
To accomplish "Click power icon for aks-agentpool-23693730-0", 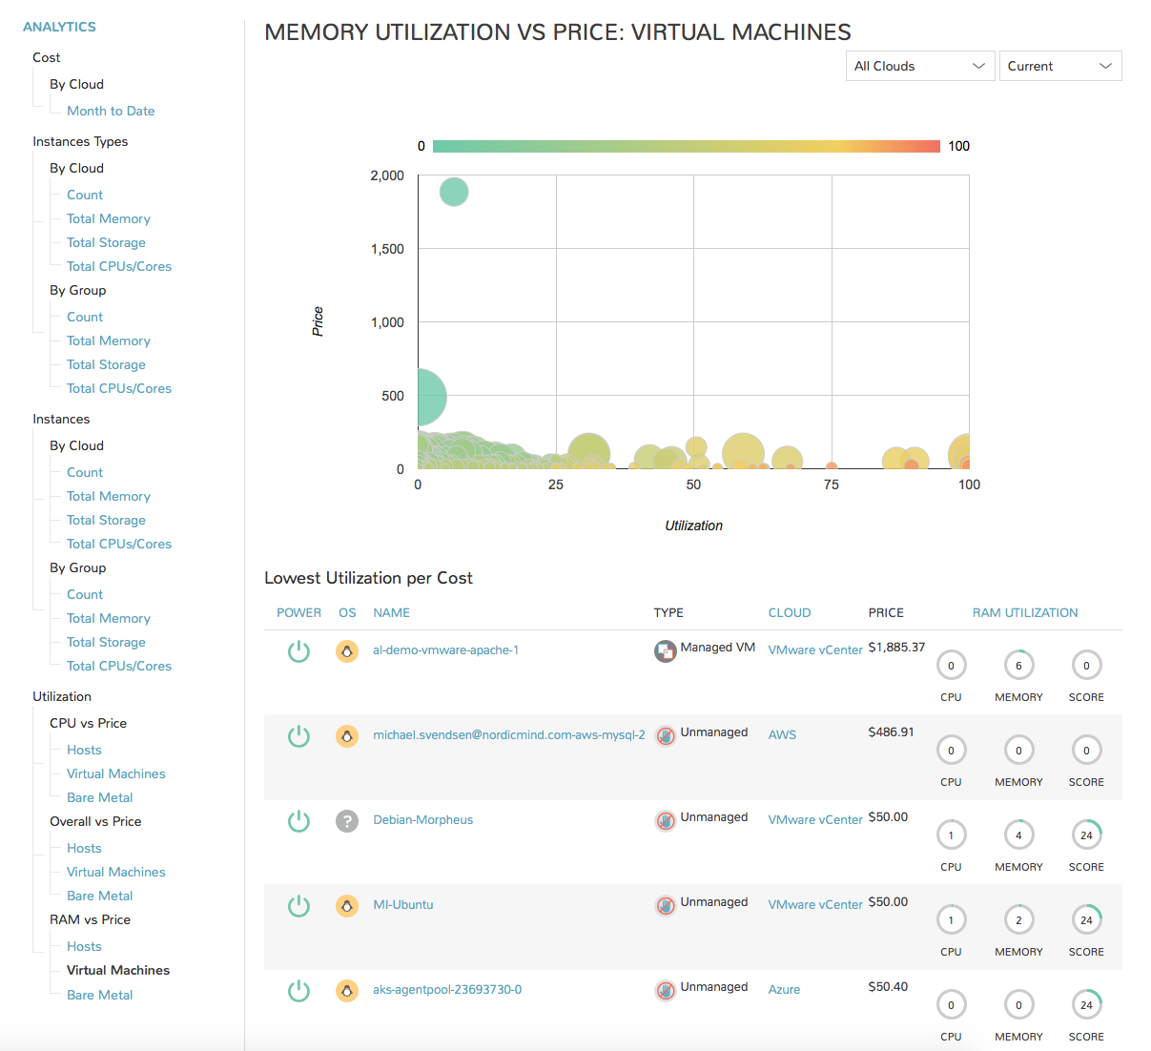I will (x=298, y=991).
